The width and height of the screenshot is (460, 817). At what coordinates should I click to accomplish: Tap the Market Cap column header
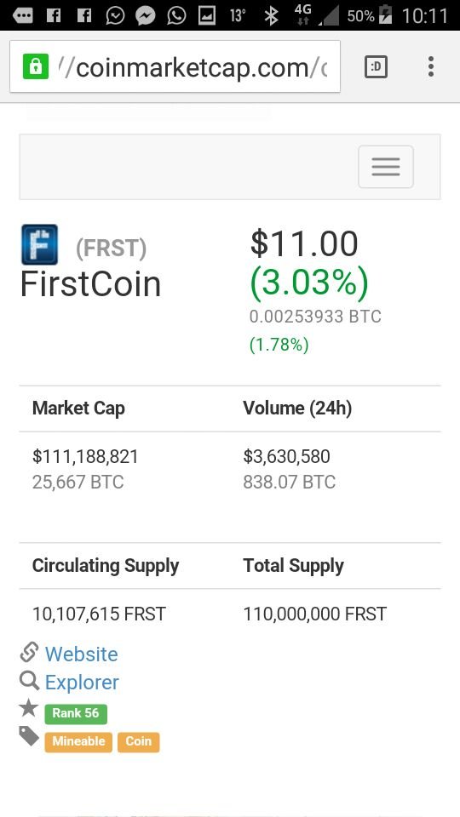pos(78,408)
